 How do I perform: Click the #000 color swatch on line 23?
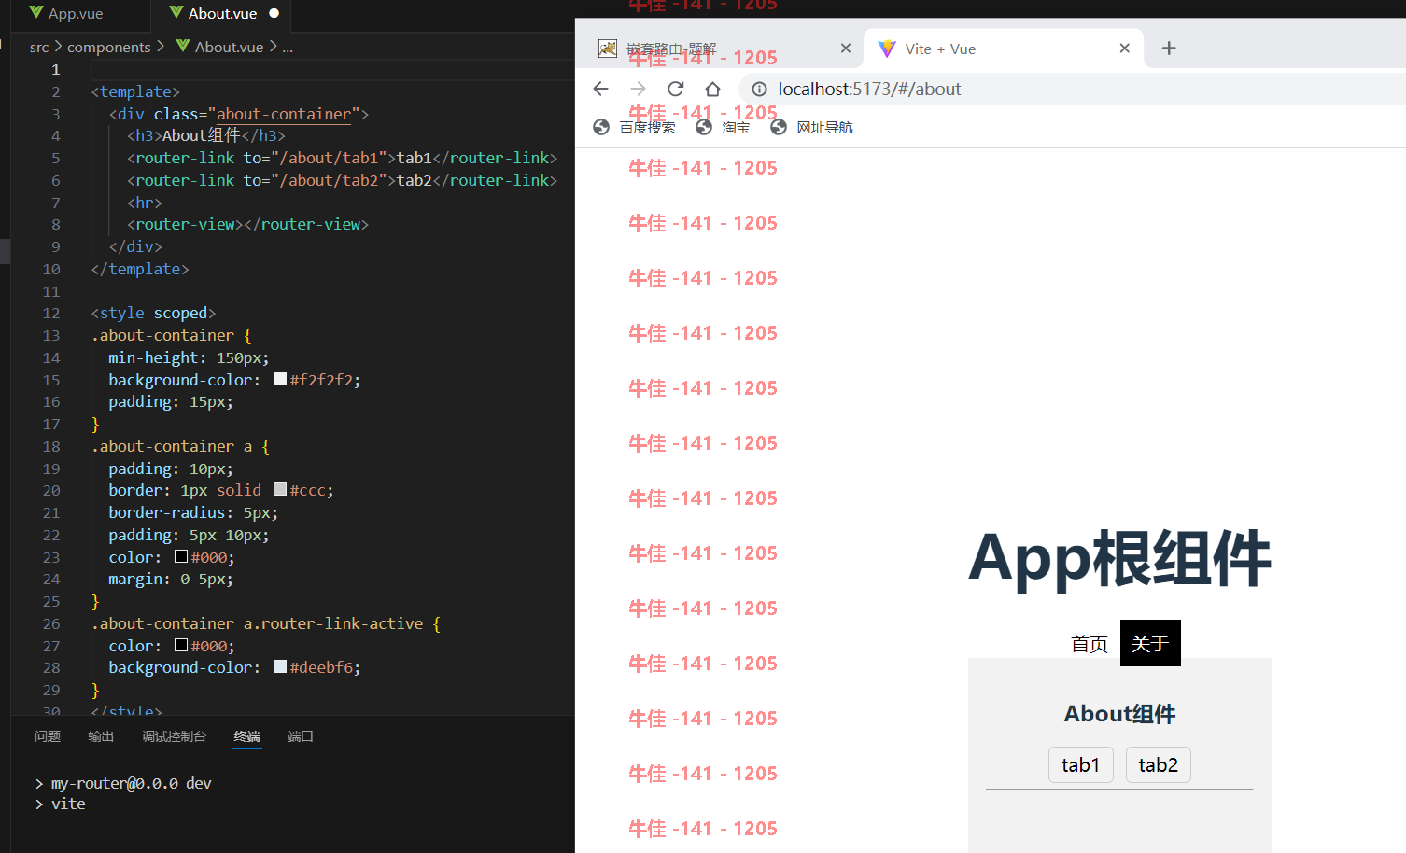click(181, 556)
